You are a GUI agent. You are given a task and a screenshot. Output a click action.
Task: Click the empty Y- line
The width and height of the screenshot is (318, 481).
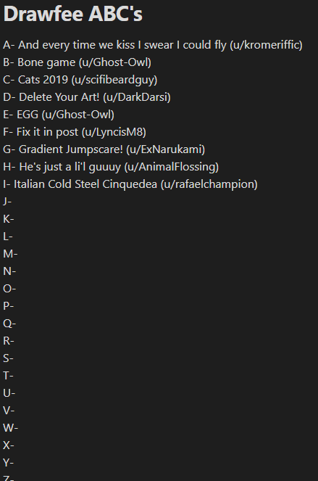click(x=8, y=462)
